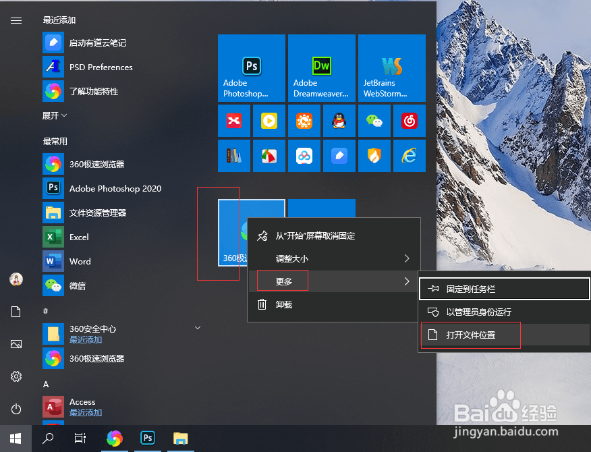Jump to the A letter index header
The image size is (591, 452).
coord(46,384)
